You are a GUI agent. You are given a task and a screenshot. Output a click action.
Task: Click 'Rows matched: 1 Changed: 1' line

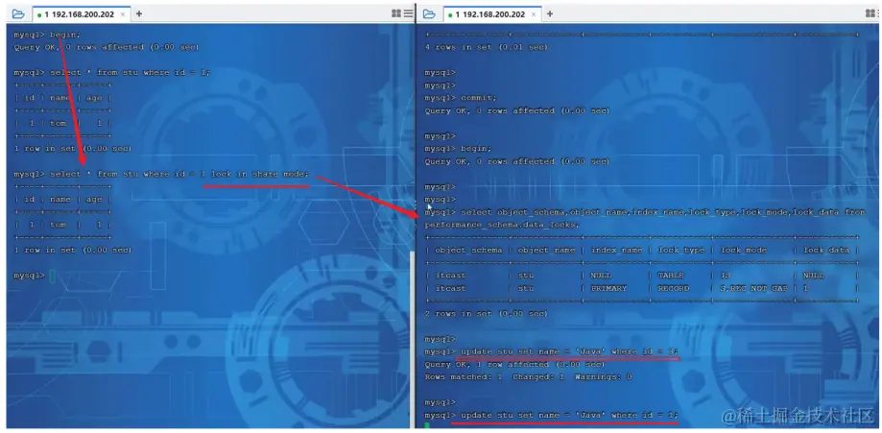point(528,376)
